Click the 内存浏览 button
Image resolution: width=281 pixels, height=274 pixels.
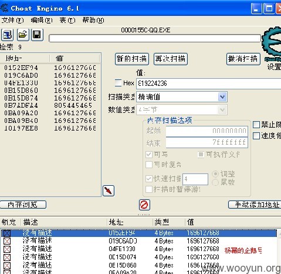(x=23, y=205)
